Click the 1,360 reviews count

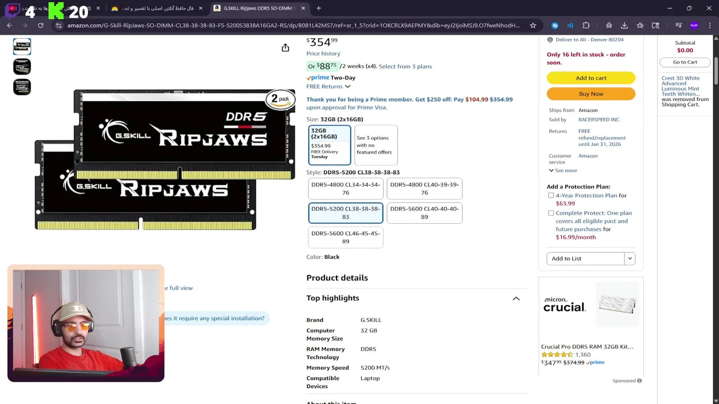pos(583,355)
